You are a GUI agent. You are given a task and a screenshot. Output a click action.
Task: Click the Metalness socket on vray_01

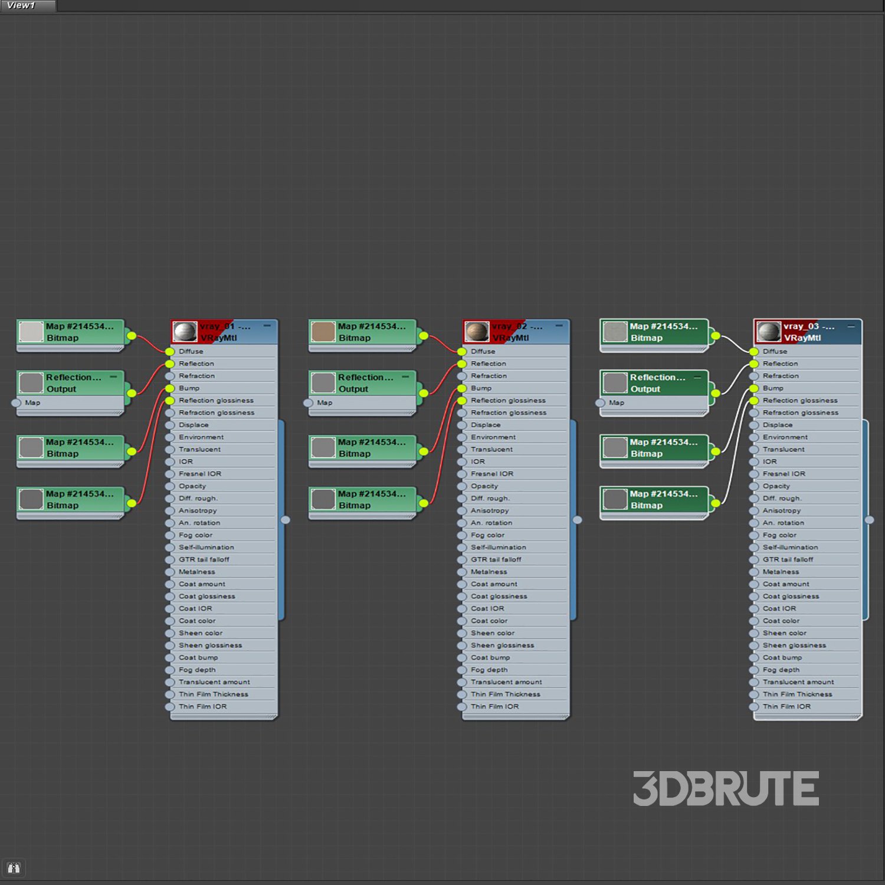pos(170,572)
